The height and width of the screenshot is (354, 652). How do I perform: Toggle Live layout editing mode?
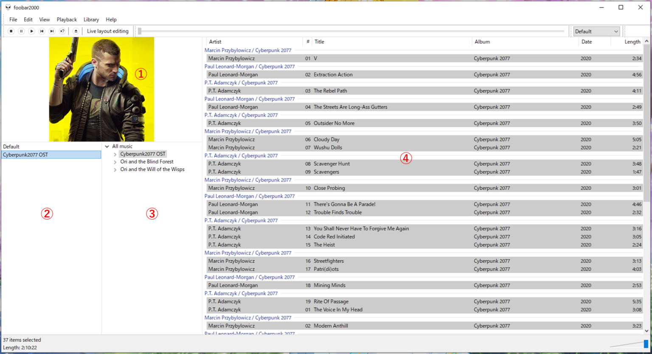pyautogui.click(x=107, y=31)
